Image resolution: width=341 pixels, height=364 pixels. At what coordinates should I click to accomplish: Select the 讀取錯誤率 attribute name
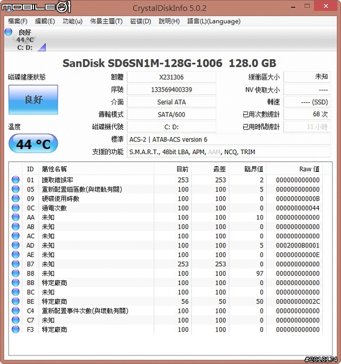pos(57,180)
